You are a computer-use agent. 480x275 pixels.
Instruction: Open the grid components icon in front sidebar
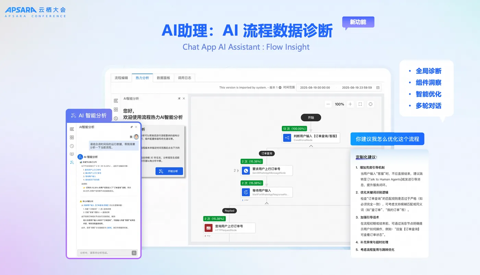click(x=72, y=137)
